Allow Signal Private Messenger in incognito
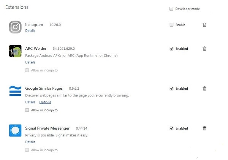 tap(27, 150)
